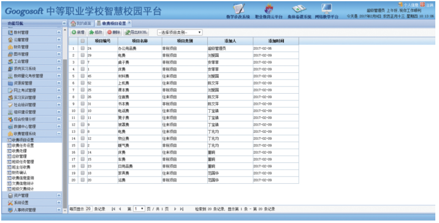
Task: Switch to the 我的桌面 tab
Action: click(x=82, y=23)
